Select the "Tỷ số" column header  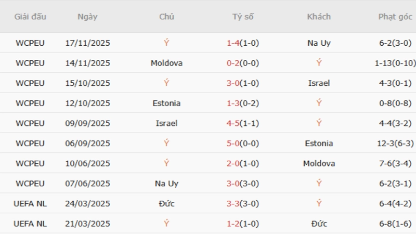[x=243, y=17]
